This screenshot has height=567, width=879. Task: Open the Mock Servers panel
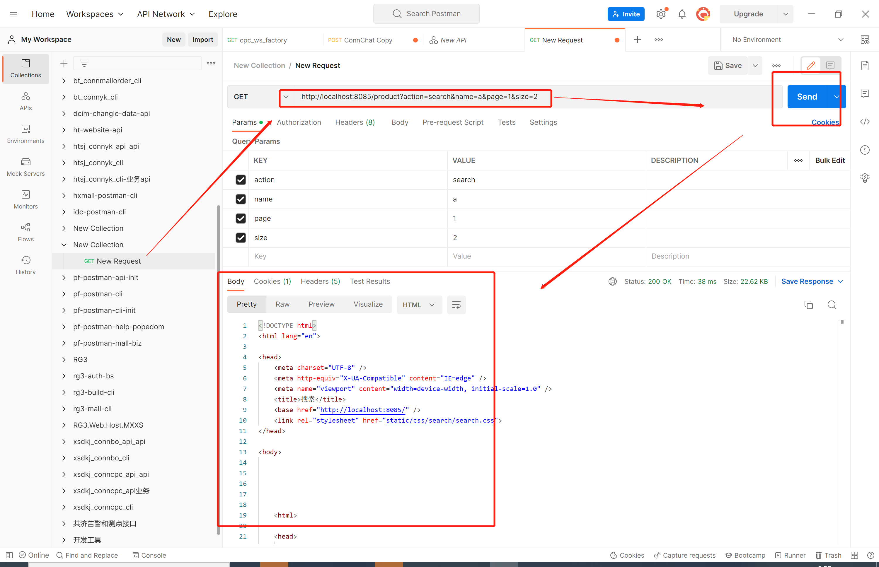(25, 167)
